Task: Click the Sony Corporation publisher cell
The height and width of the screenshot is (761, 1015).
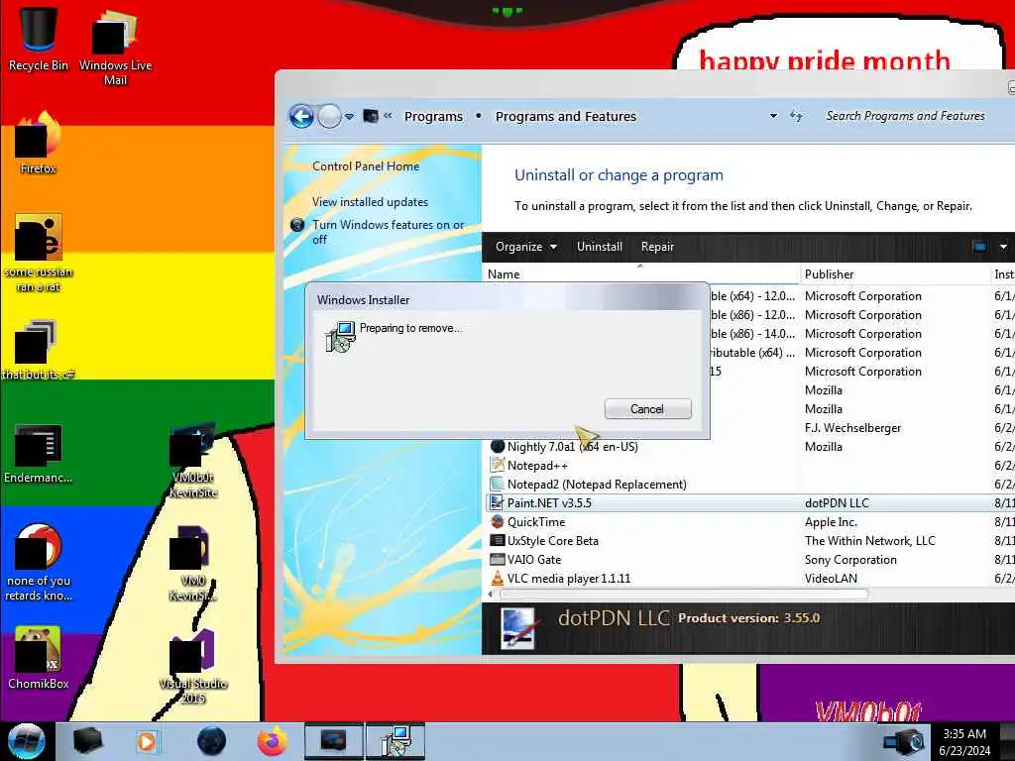Action: (x=850, y=559)
